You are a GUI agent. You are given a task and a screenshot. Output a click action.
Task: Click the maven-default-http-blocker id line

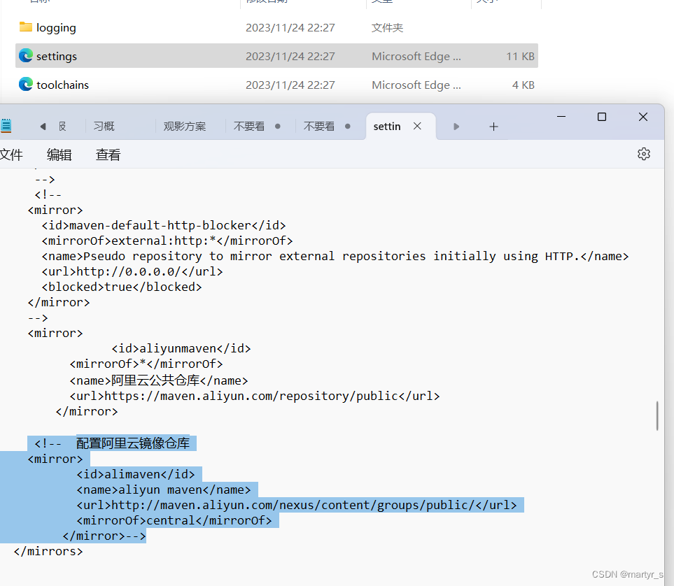coord(163,225)
